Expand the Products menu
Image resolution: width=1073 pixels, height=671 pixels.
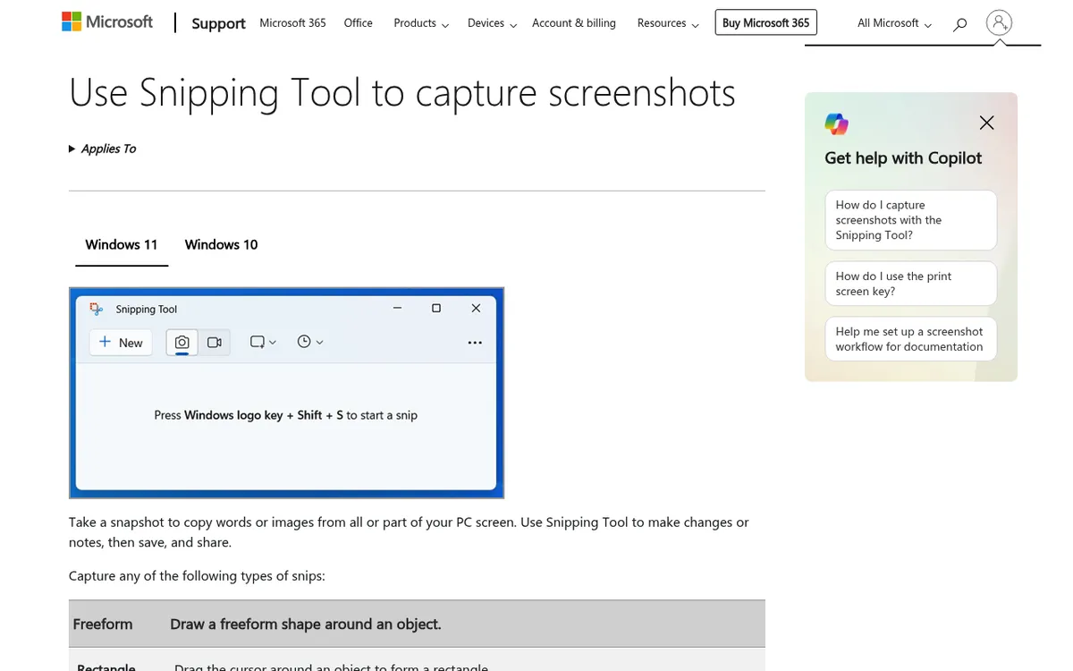[421, 23]
